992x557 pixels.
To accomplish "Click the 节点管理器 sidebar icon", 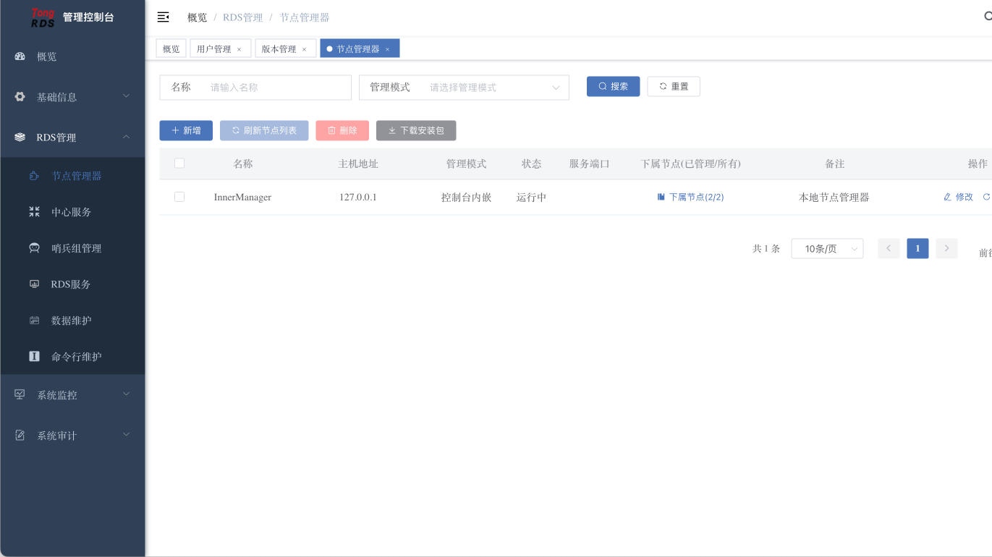I will pos(34,176).
